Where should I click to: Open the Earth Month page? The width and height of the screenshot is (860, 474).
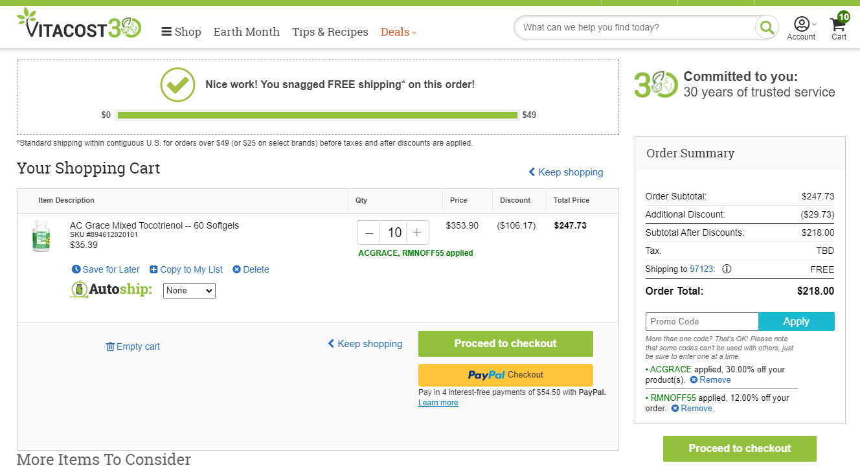(247, 32)
